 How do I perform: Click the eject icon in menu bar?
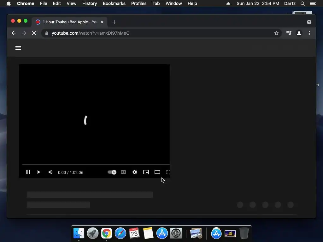click(x=228, y=3)
